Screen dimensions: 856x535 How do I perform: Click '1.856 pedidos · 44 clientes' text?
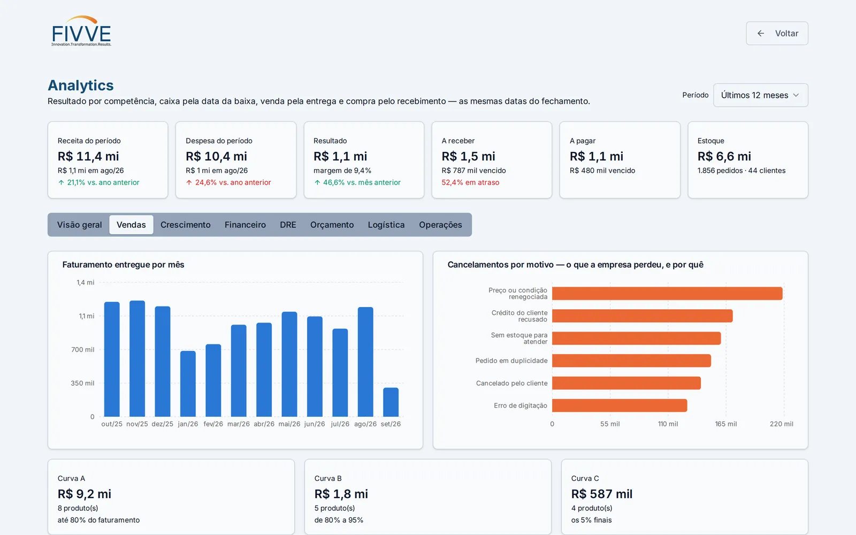coord(742,171)
